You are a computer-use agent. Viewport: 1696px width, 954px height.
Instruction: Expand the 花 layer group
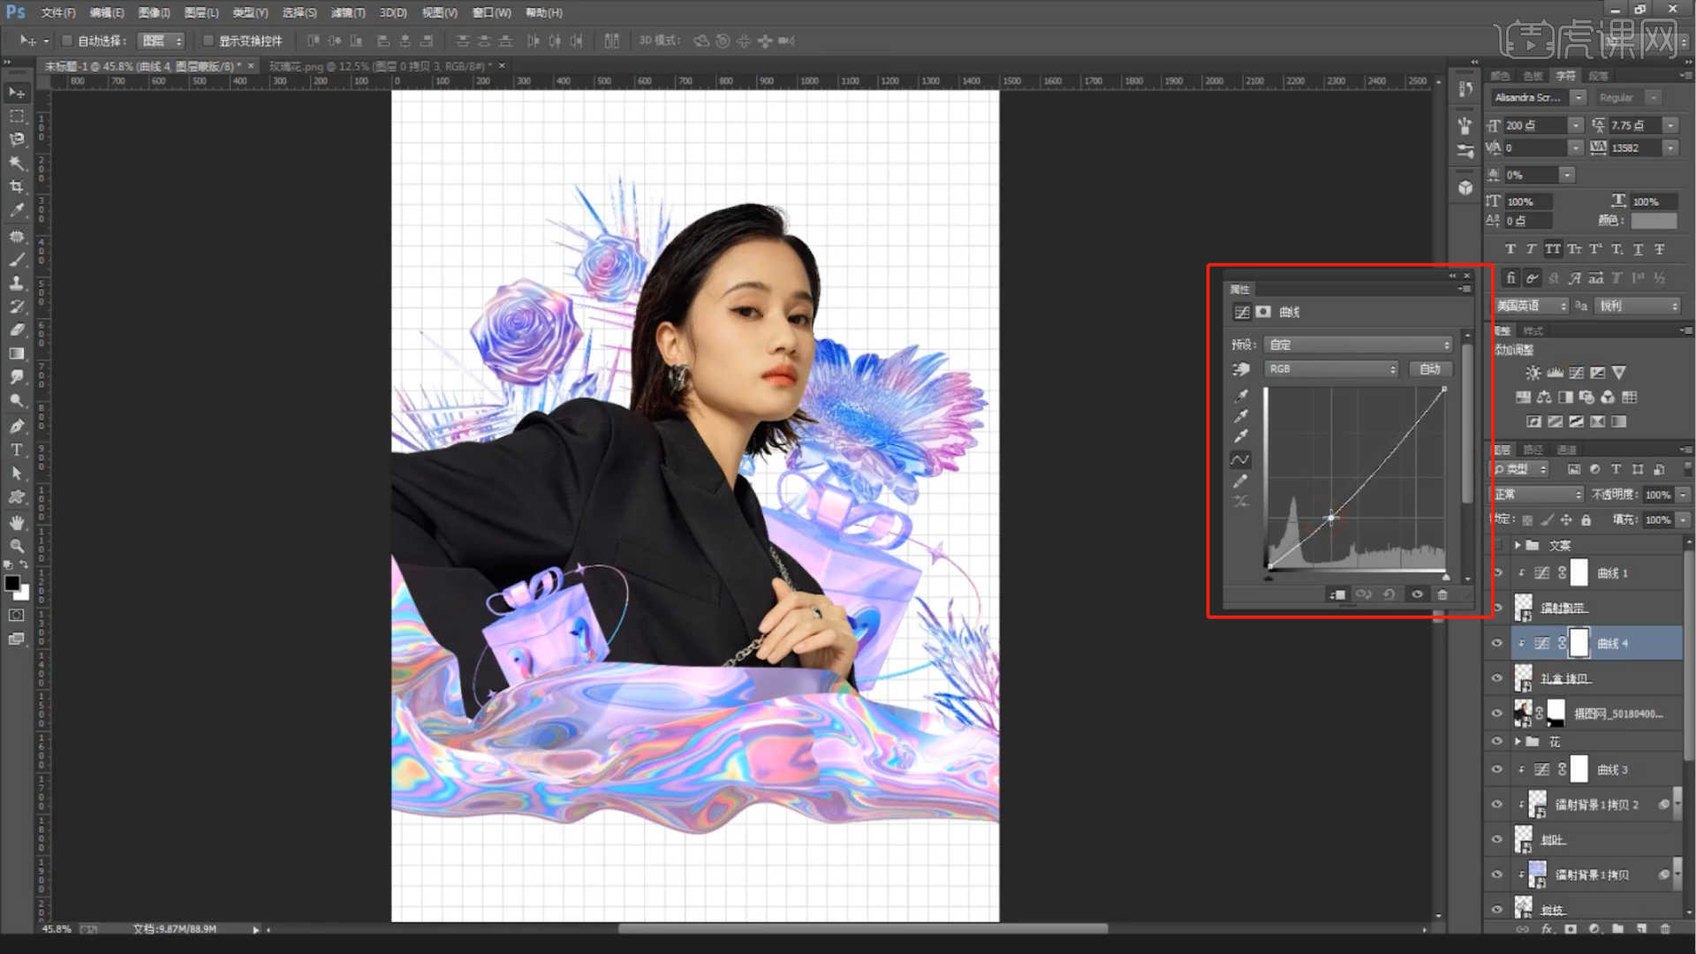pos(1518,742)
